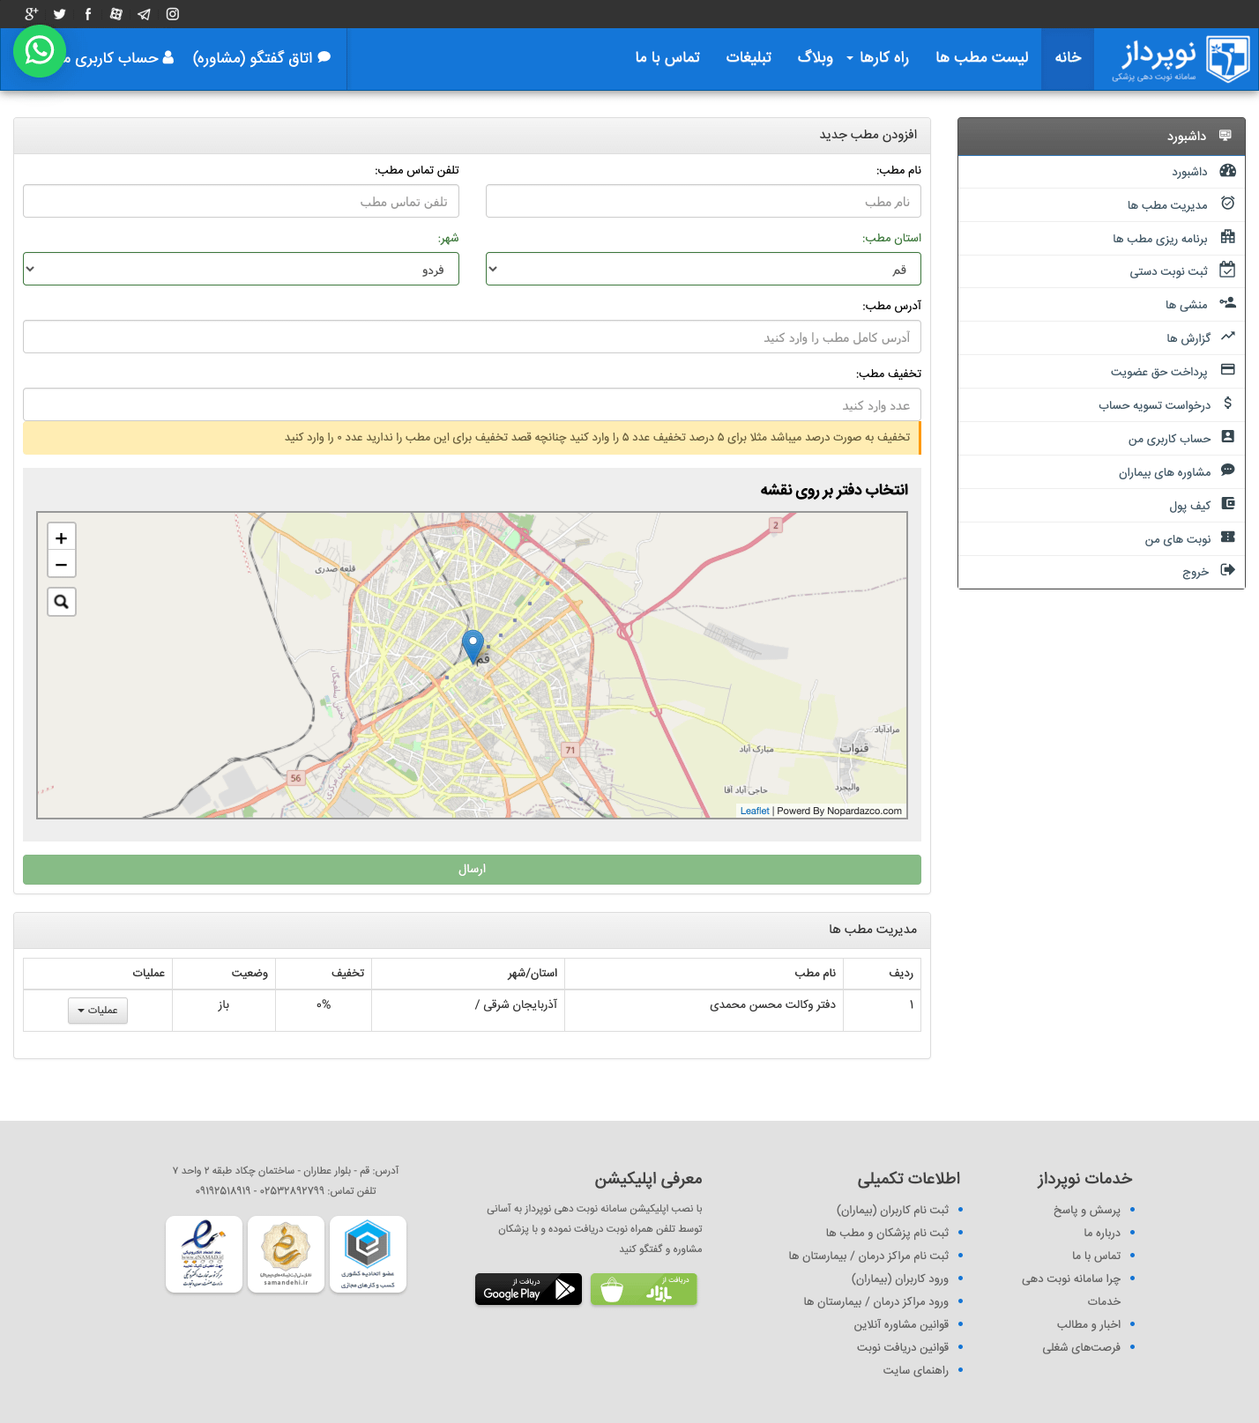Screen dimensions: 1259x1423
Task: Click the آدرس مطب address field
Action: click(472, 337)
